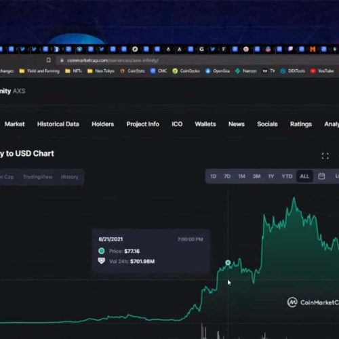
Task: Set chart range to ALL
Action: pos(304,176)
